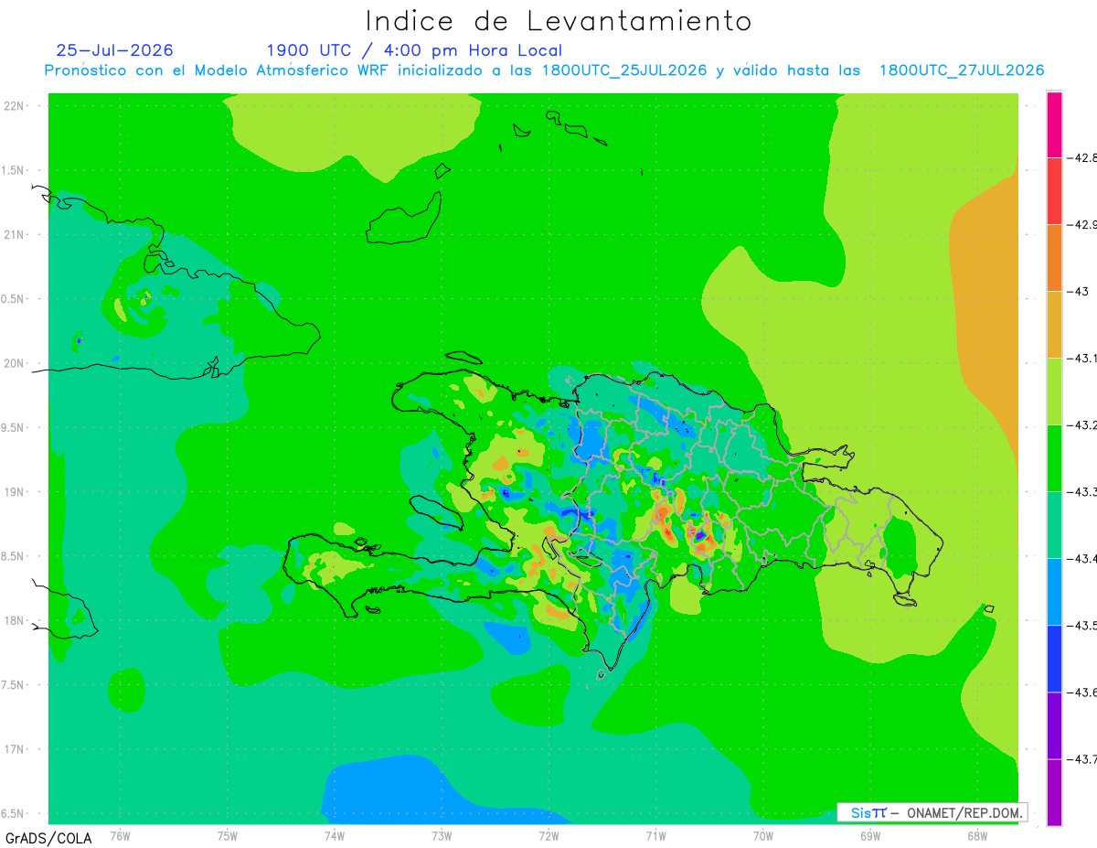The width and height of the screenshot is (1097, 848).
Task: Click the 22N latitude label
Action: [x=16, y=106]
